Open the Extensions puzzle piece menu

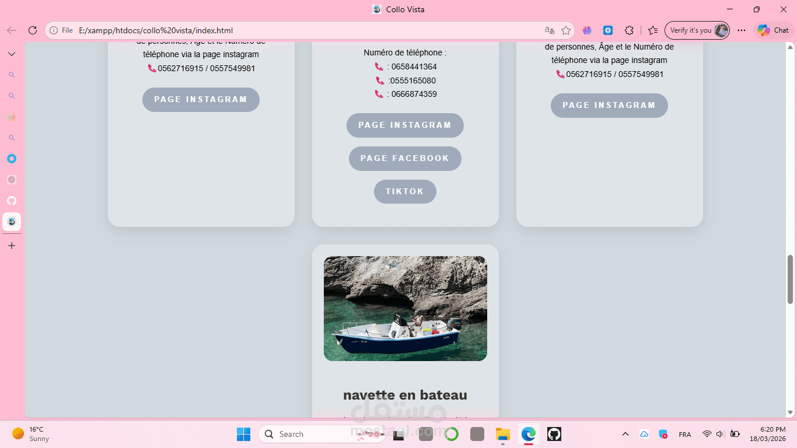click(629, 30)
